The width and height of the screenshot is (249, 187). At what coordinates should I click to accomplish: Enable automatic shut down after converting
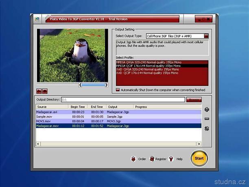118,90
